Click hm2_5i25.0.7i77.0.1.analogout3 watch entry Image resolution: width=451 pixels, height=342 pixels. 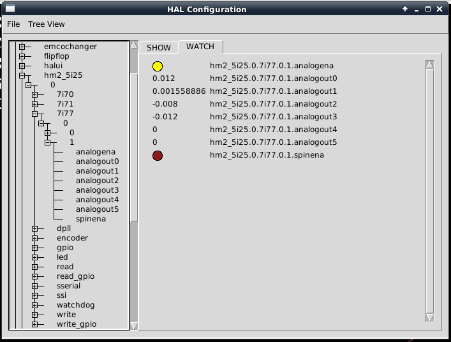(x=273, y=117)
